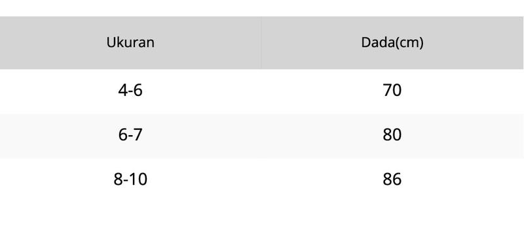The width and height of the screenshot is (524, 239).
Task: Click the digit 7 in the 6-7 cell
Action: [x=138, y=135]
